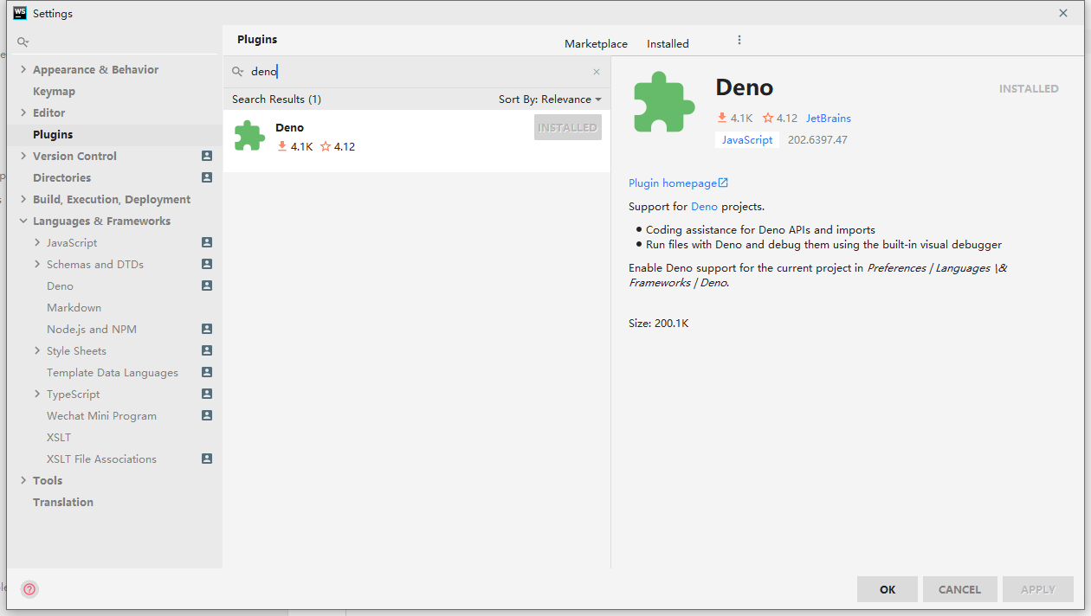1091x616 pixels.
Task: Click the project-level icon beside Wechat Mini Program
Action: click(207, 415)
